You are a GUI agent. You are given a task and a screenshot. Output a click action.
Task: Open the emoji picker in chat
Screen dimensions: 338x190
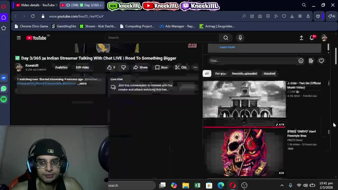[301, 61]
